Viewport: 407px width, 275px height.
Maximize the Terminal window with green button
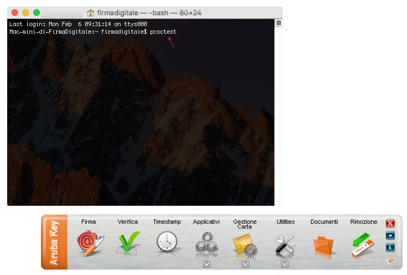[x=37, y=13]
